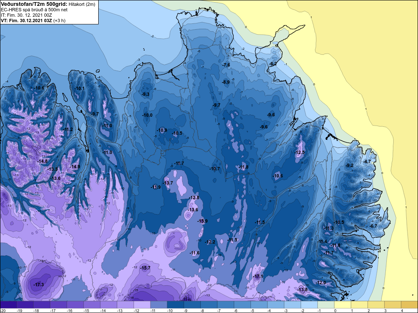Click the -11.4 temperature value
The image size is (418, 313).
pos(322,241)
